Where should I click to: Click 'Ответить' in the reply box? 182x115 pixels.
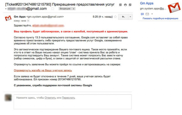(50, 98)
